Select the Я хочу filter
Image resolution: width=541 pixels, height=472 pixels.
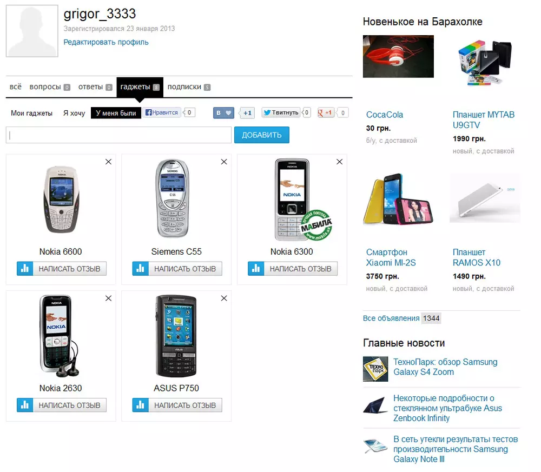coord(74,113)
